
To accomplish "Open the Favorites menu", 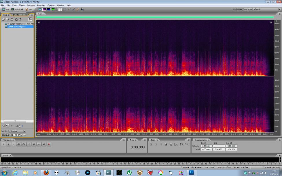I will click(x=41, y=5).
